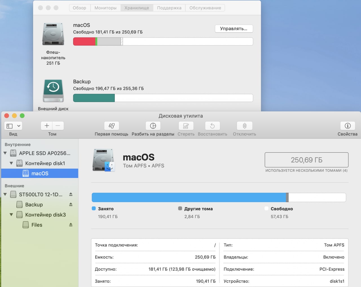Remove a volume with the minus button
Image resolution: width=361 pixels, height=287 pixels.
(x=58, y=126)
